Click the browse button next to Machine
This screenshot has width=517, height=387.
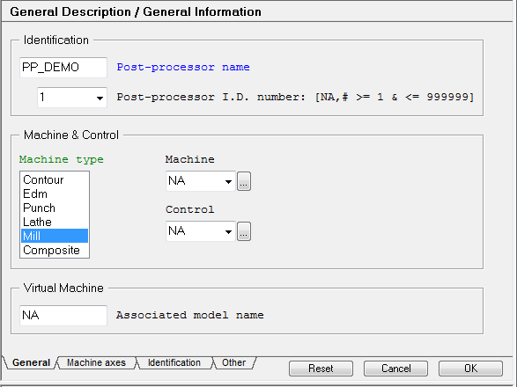pyautogui.click(x=244, y=181)
